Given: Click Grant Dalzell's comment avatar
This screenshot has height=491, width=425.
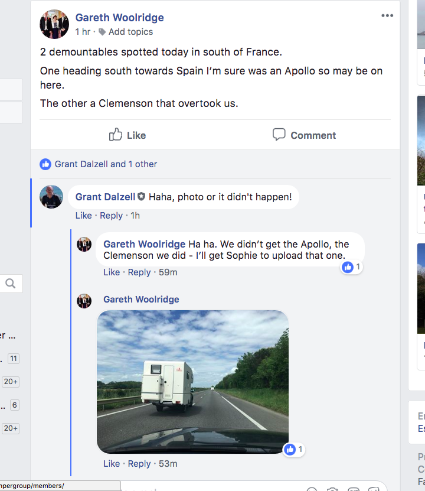Looking at the screenshot, I should coord(51,197).
